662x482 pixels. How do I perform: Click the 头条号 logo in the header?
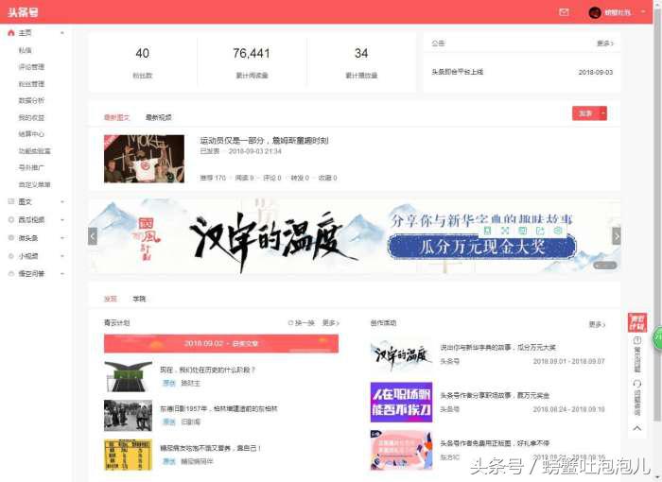coord(24,12)
